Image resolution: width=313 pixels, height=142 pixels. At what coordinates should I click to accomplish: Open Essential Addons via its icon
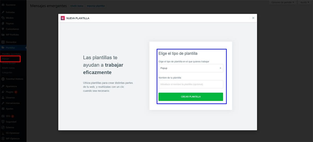click(x=3, y=79)
